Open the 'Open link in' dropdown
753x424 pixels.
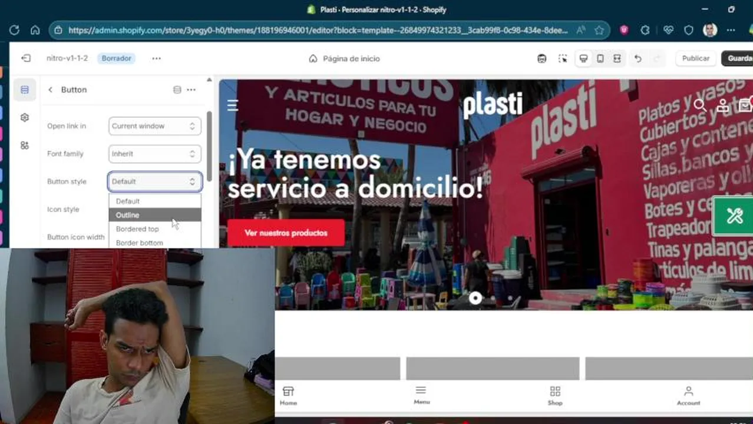pyautogui.click(x=154, y=126)
